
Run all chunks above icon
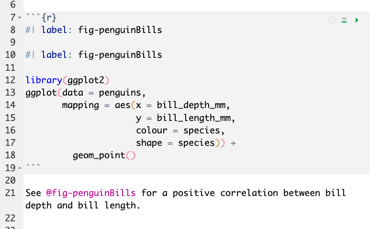pos(344,20)
